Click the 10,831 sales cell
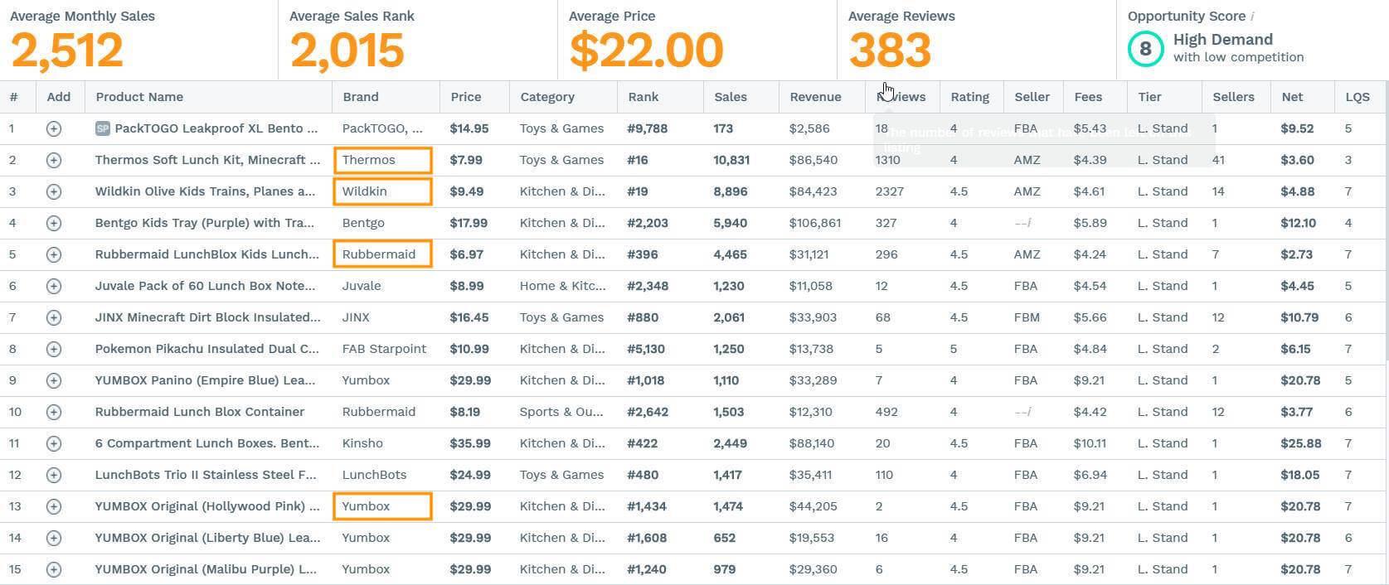This screenshot has width=1389, height=585. click(731, 160)
